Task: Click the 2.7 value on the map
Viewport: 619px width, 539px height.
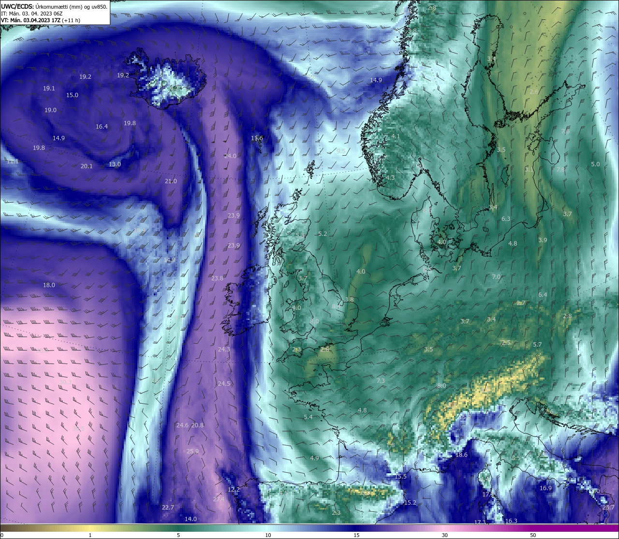Action: 521,303
